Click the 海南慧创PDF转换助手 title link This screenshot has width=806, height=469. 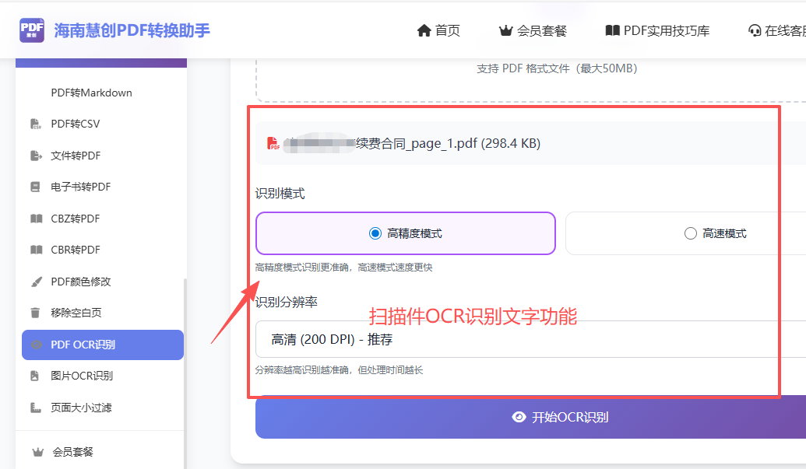coord(132,31)
